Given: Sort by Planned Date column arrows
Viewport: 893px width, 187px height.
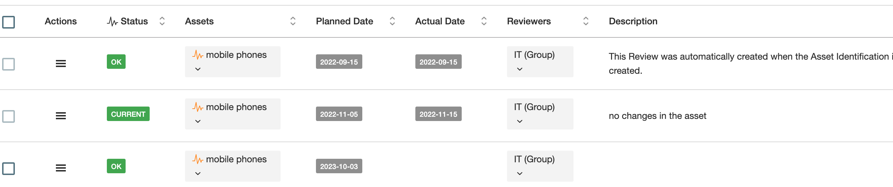Looking at the screenshot, I should [x=392, y=21].
